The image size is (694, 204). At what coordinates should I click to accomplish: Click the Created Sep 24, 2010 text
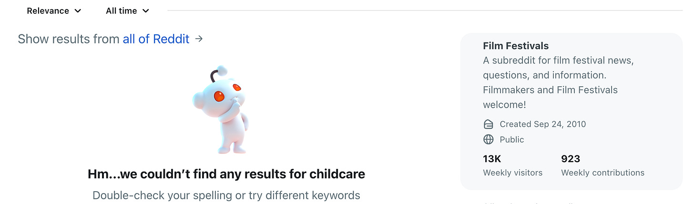click(543, 124)
